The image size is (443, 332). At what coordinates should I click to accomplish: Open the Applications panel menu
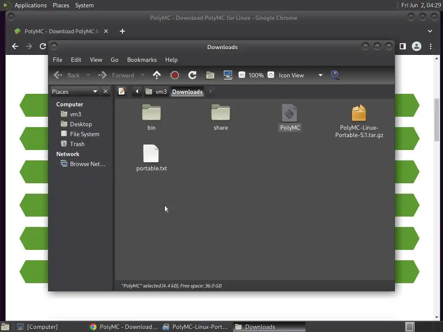pyautogui.click(x=31, y=5)
